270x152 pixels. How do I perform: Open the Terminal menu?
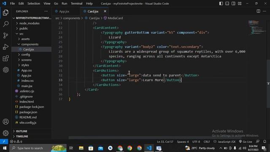[76, 3]
